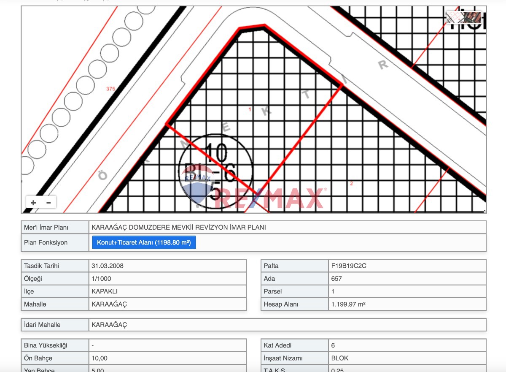The image size is (506, 372).
Task: Click the red 375 label on map
Action: [x=110, y=89]
